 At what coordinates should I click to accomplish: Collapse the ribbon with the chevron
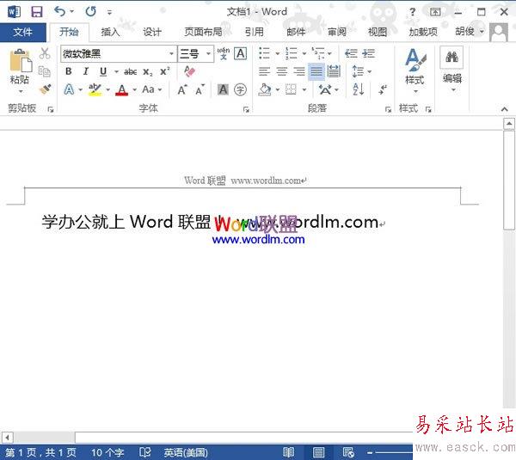[504, 109]
